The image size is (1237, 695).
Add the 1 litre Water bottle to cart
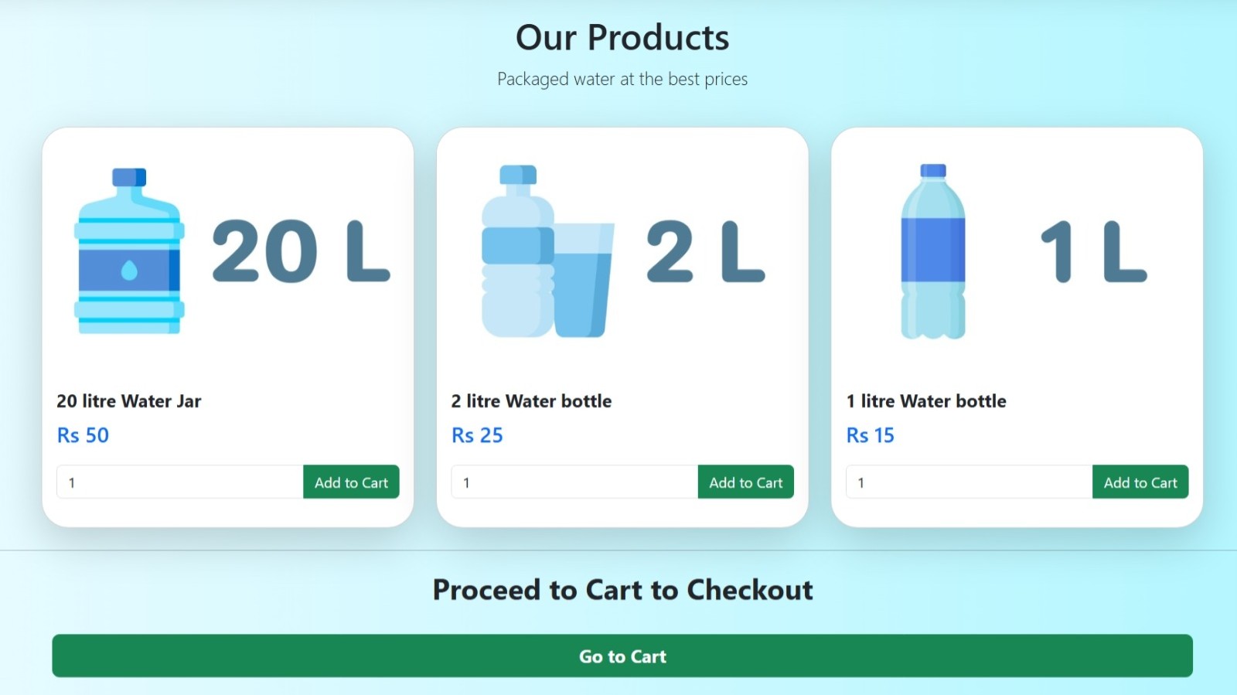(1140, 482)
